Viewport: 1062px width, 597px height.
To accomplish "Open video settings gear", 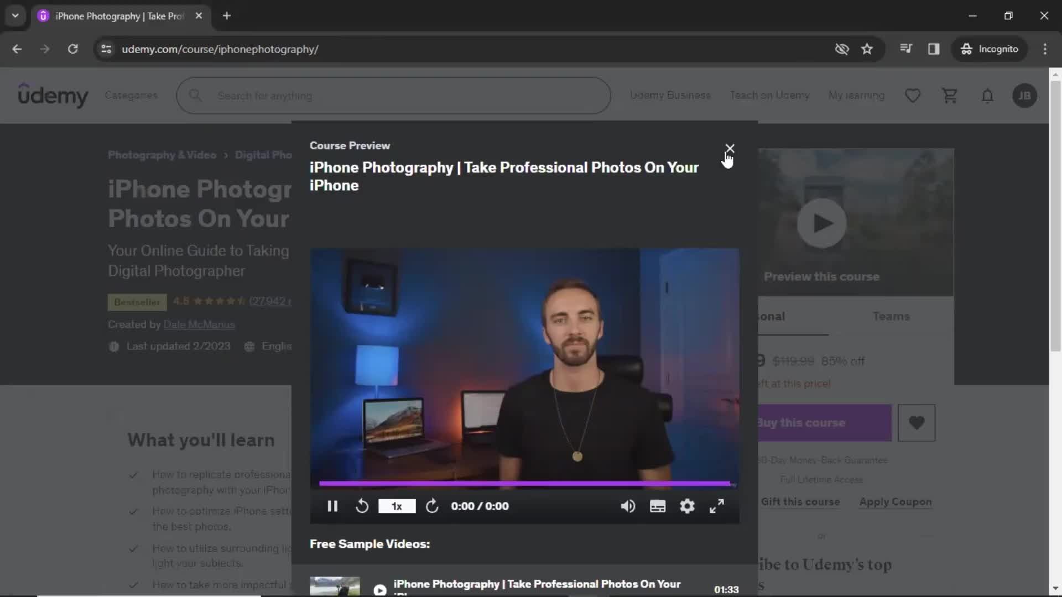I will tap(687, 506).
